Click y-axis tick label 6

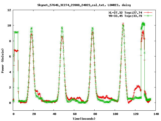click(x=10, y=56)
